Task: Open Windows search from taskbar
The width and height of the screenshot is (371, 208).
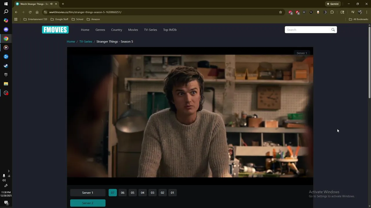Action: (6, 12)
